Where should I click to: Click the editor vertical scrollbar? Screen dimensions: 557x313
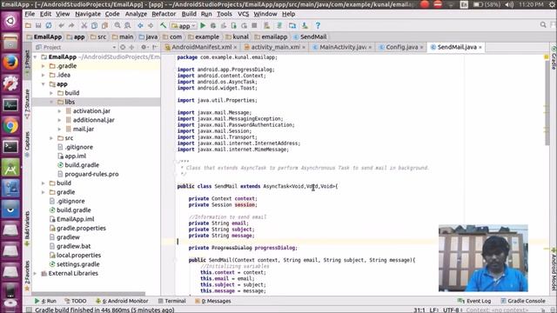[x=547, y=103]
